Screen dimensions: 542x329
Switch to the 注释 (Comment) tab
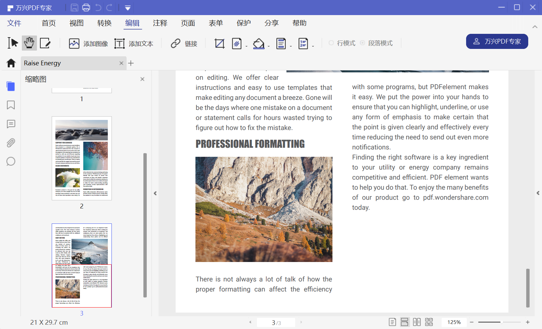coord(160,23)
